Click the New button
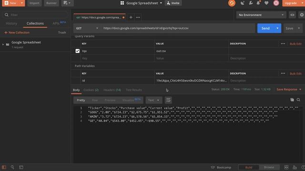Viewport: 305px width, 171px height. click(10, 3)
